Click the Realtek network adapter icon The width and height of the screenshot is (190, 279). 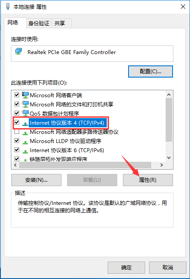pos(18,51)
